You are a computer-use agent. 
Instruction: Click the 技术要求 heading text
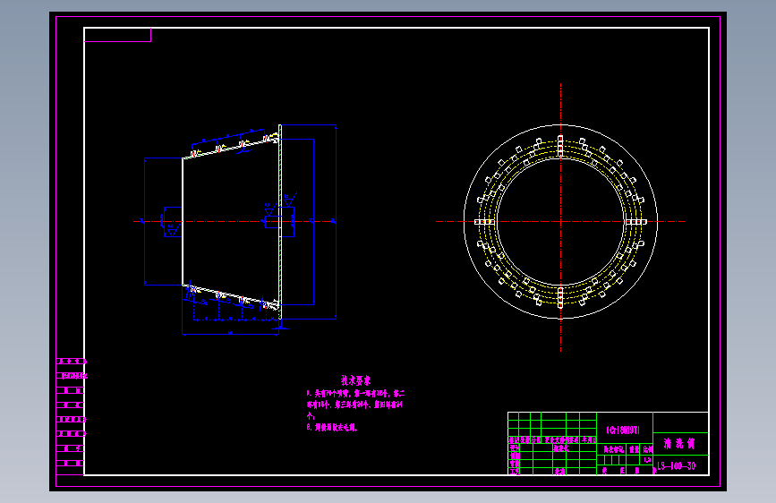(x=355, y=380)
